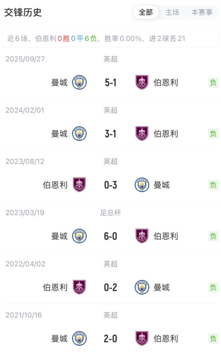Screen dimensions: 221x352
Task: Click the stats summary bar showing 胜率0.00%
Action: click(x=110, y=38)
